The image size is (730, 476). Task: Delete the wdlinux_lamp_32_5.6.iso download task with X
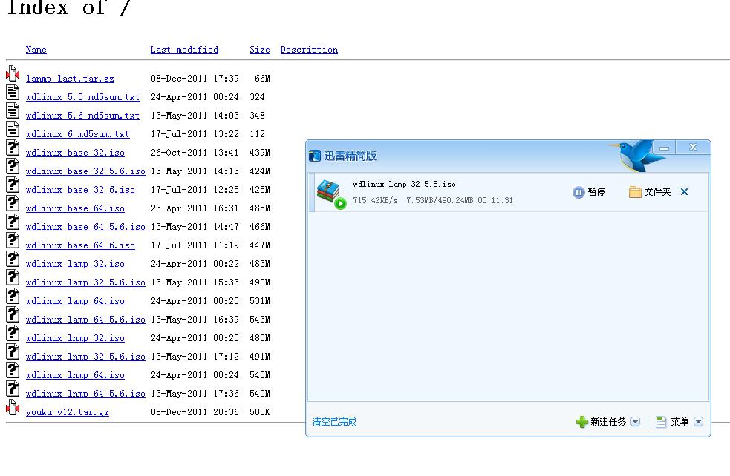click(684, 191)
